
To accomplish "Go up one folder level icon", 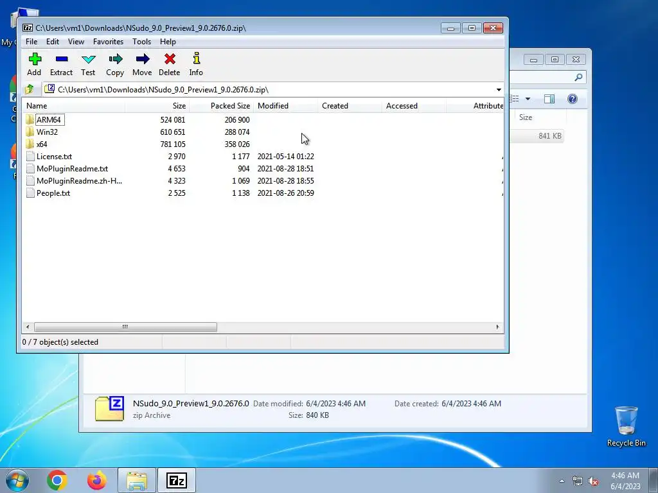I will tap(30, 89).
